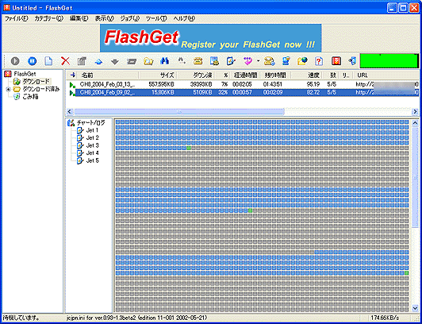Open the ジョブ menu

pyautogui.click(x=130, y=18)
